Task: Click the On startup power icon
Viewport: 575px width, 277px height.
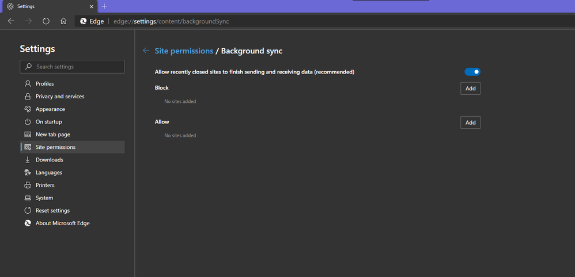Action: pyautogui.click(x=28, y=122)
